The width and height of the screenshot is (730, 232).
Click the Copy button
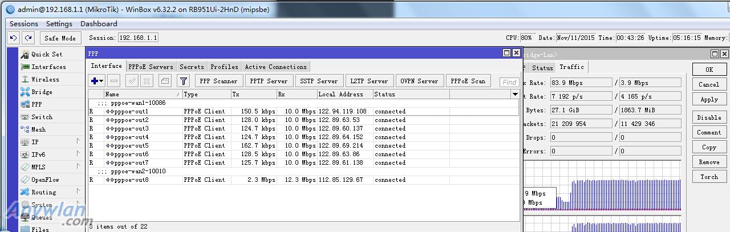click(709, 147)
